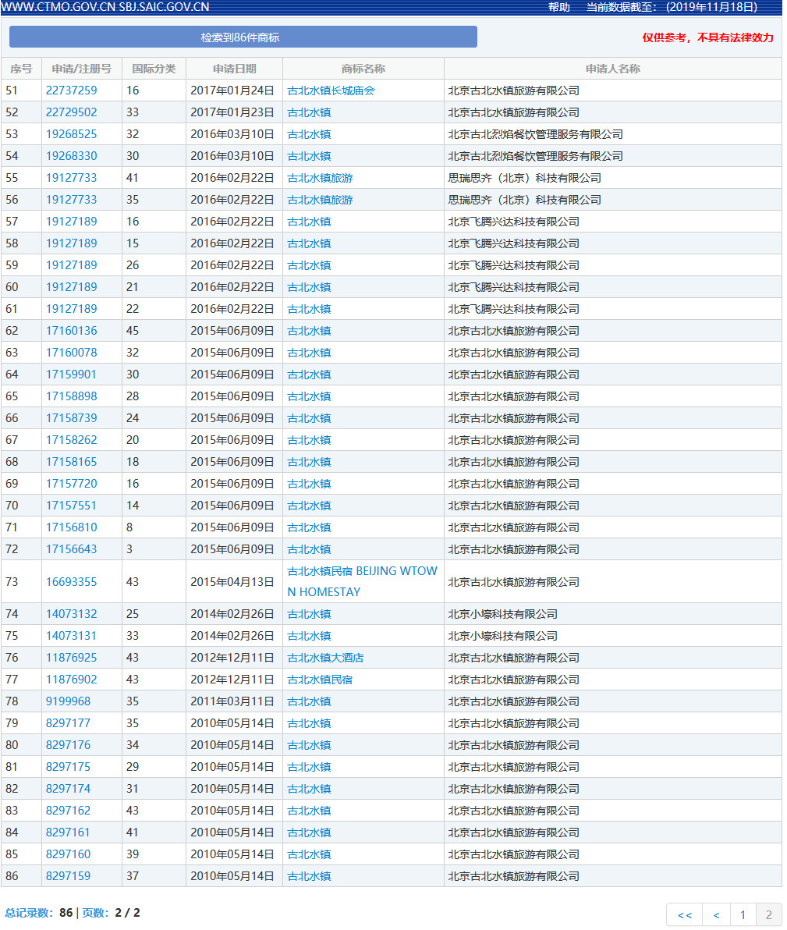This screenshot has width=787, height=930.
Task: Open registration number 8297162
Action: (x=68, y=810)
